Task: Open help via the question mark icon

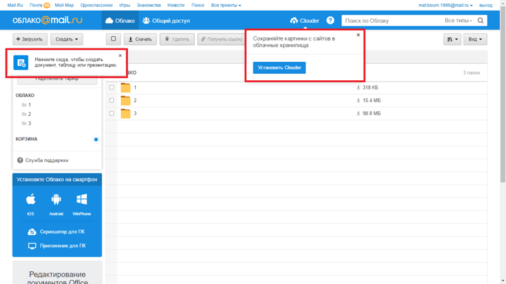Action: coord(330,21)
